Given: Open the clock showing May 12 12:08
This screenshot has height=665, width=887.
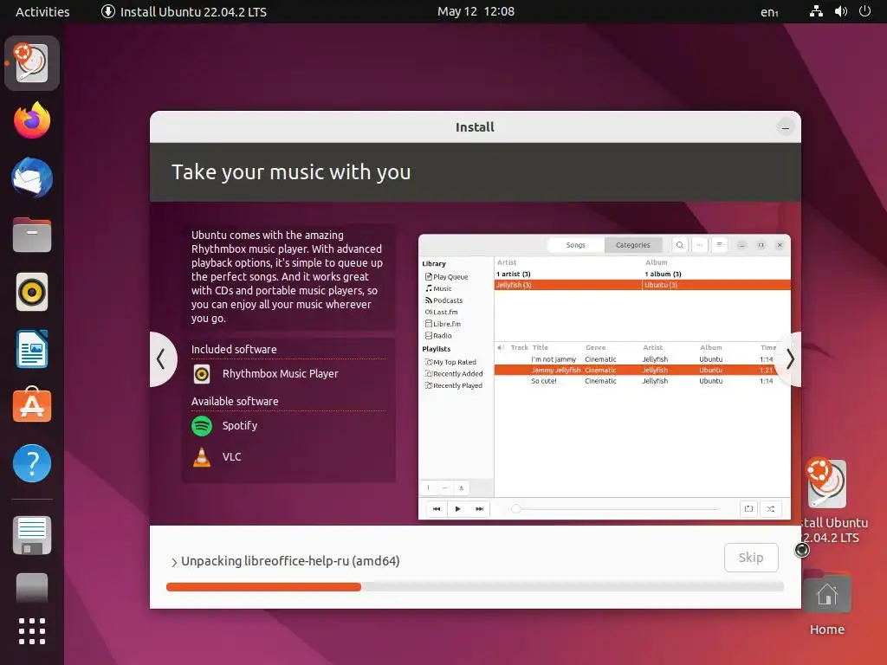Looking at the screenshot, I should point(476,11).
